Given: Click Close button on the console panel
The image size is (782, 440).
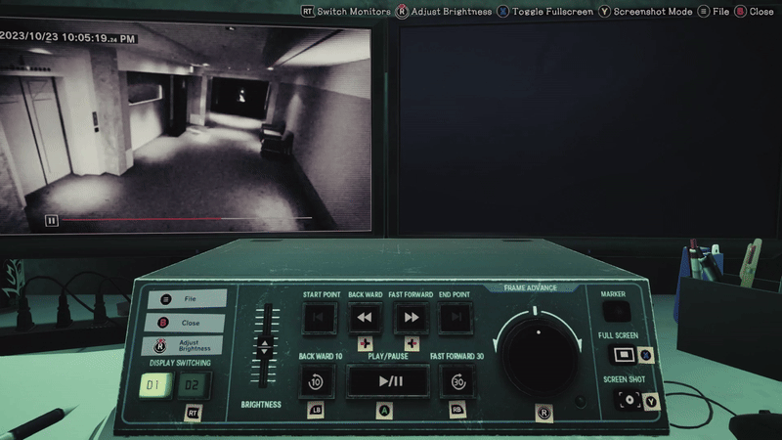Looking at the screenshot, I should pyautogui.click(x=185, y=323).
